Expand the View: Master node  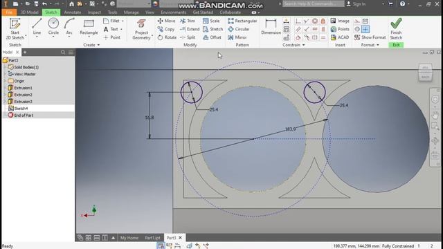(x=5, y=74)
